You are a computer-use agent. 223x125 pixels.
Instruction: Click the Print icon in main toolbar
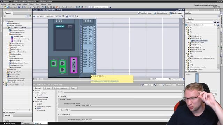[19, 7]
